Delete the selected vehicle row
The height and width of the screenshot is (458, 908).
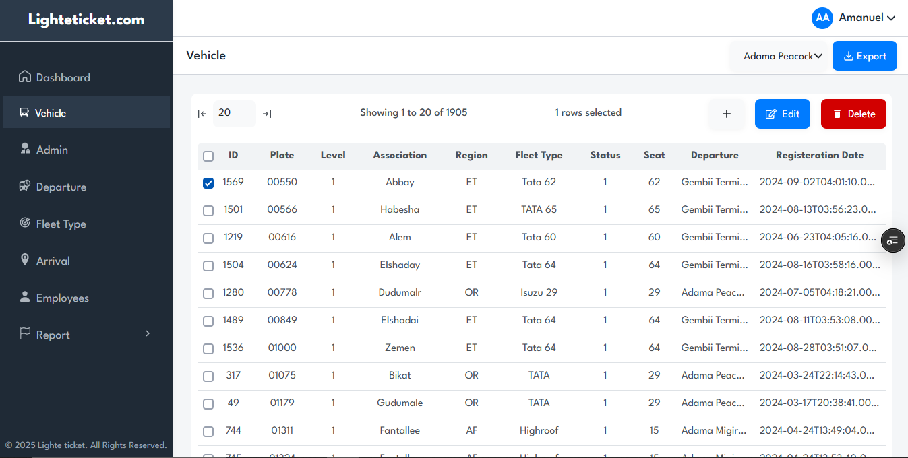coord(853,113)
